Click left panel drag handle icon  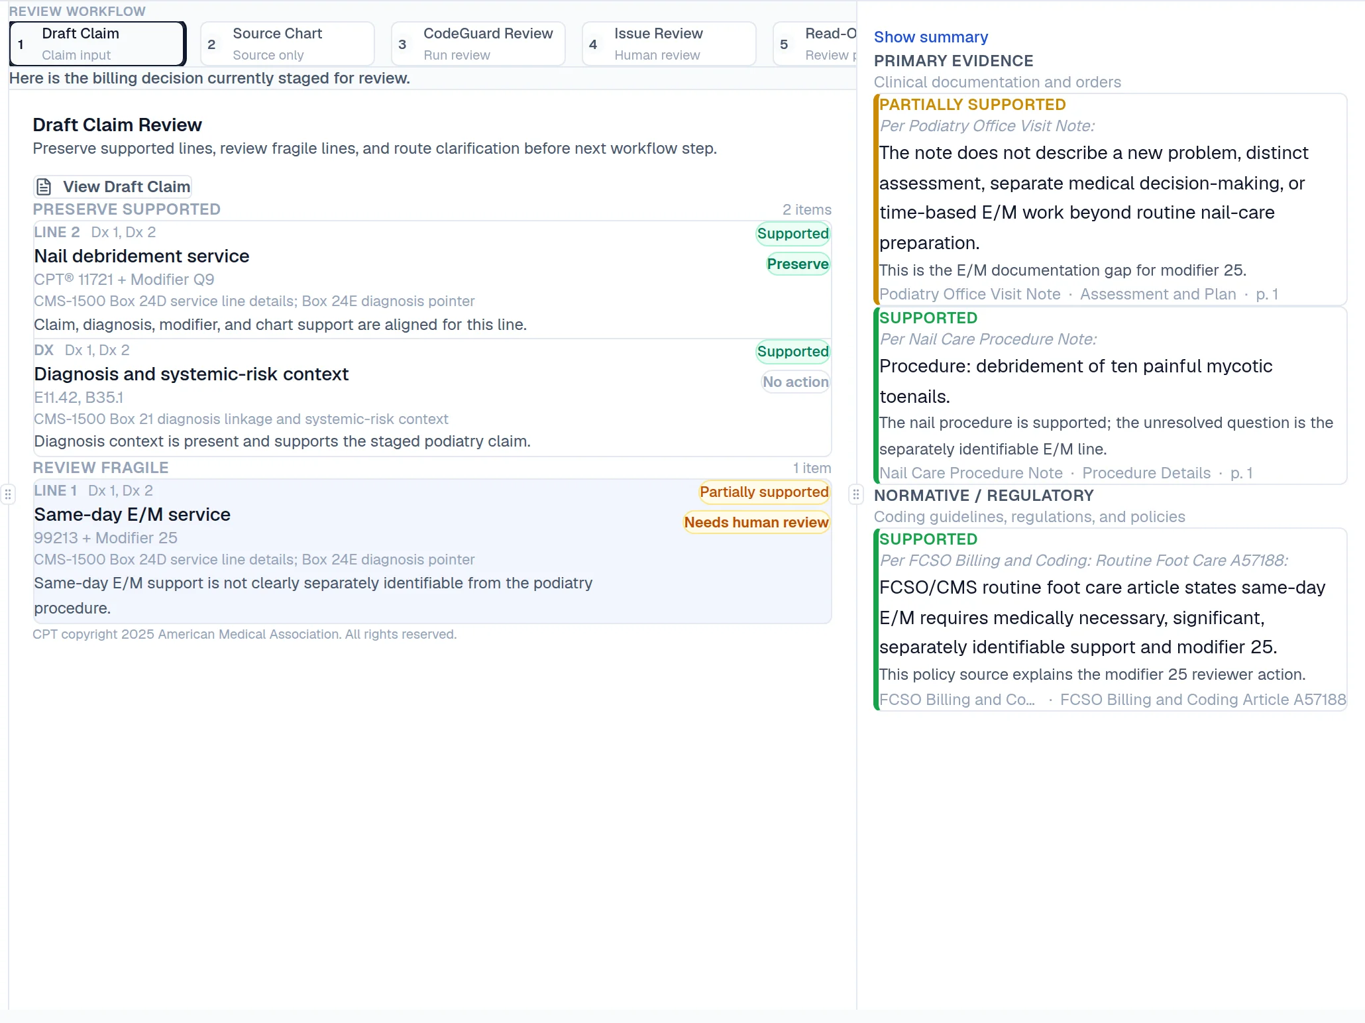point(8,494)
